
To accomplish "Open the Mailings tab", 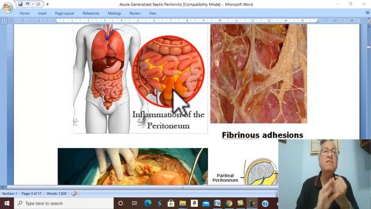I will [x=114, y=13].
